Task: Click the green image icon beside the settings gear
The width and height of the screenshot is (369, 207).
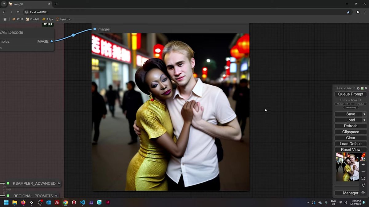Action: [362, 88]
